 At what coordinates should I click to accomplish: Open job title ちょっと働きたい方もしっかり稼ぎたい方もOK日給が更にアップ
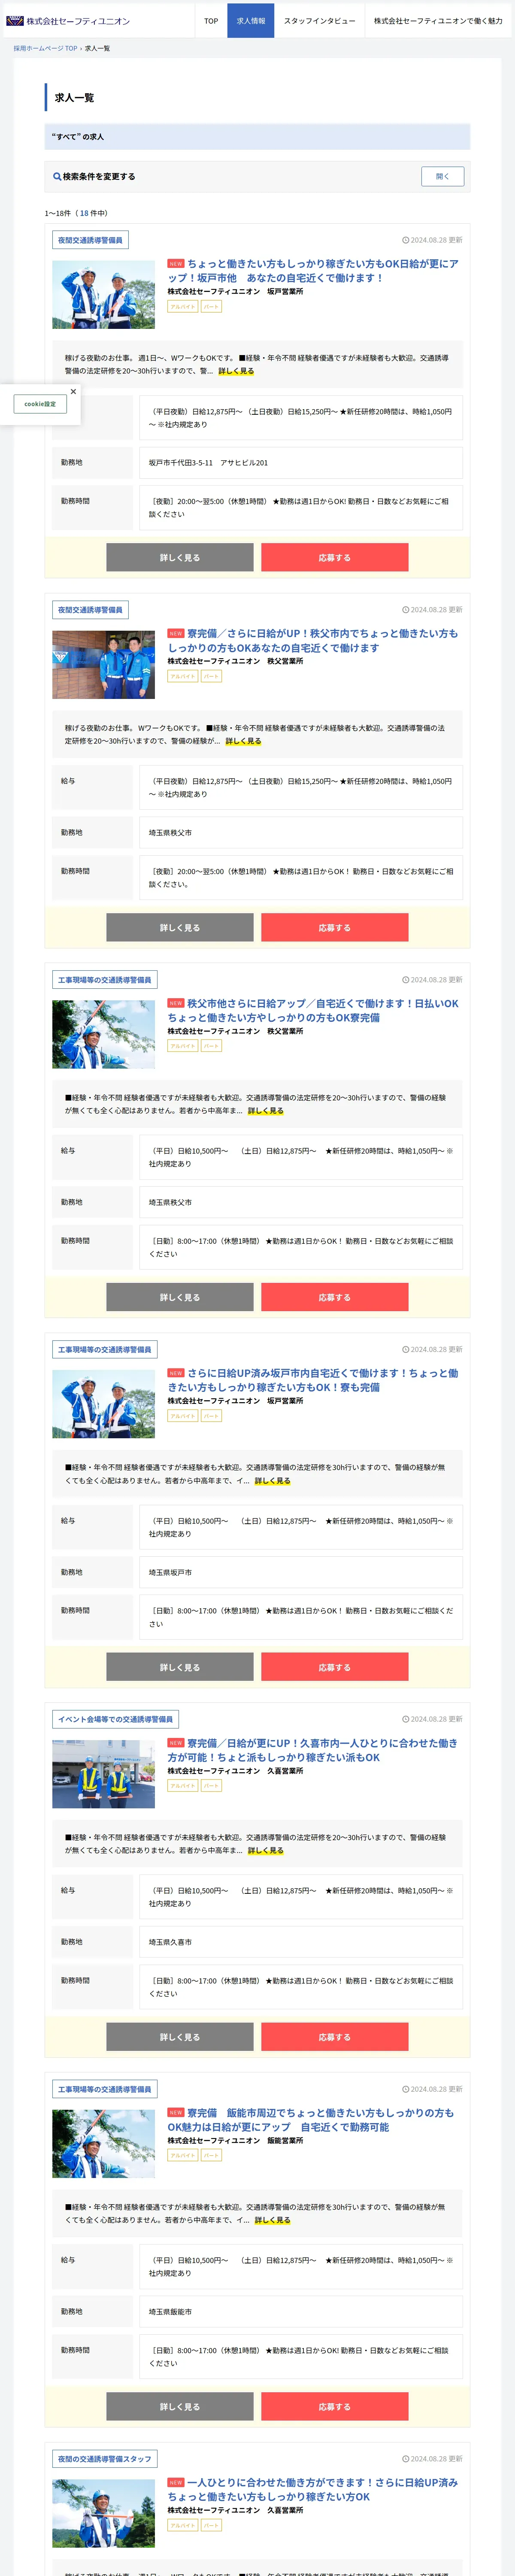(x=313, y=271)
